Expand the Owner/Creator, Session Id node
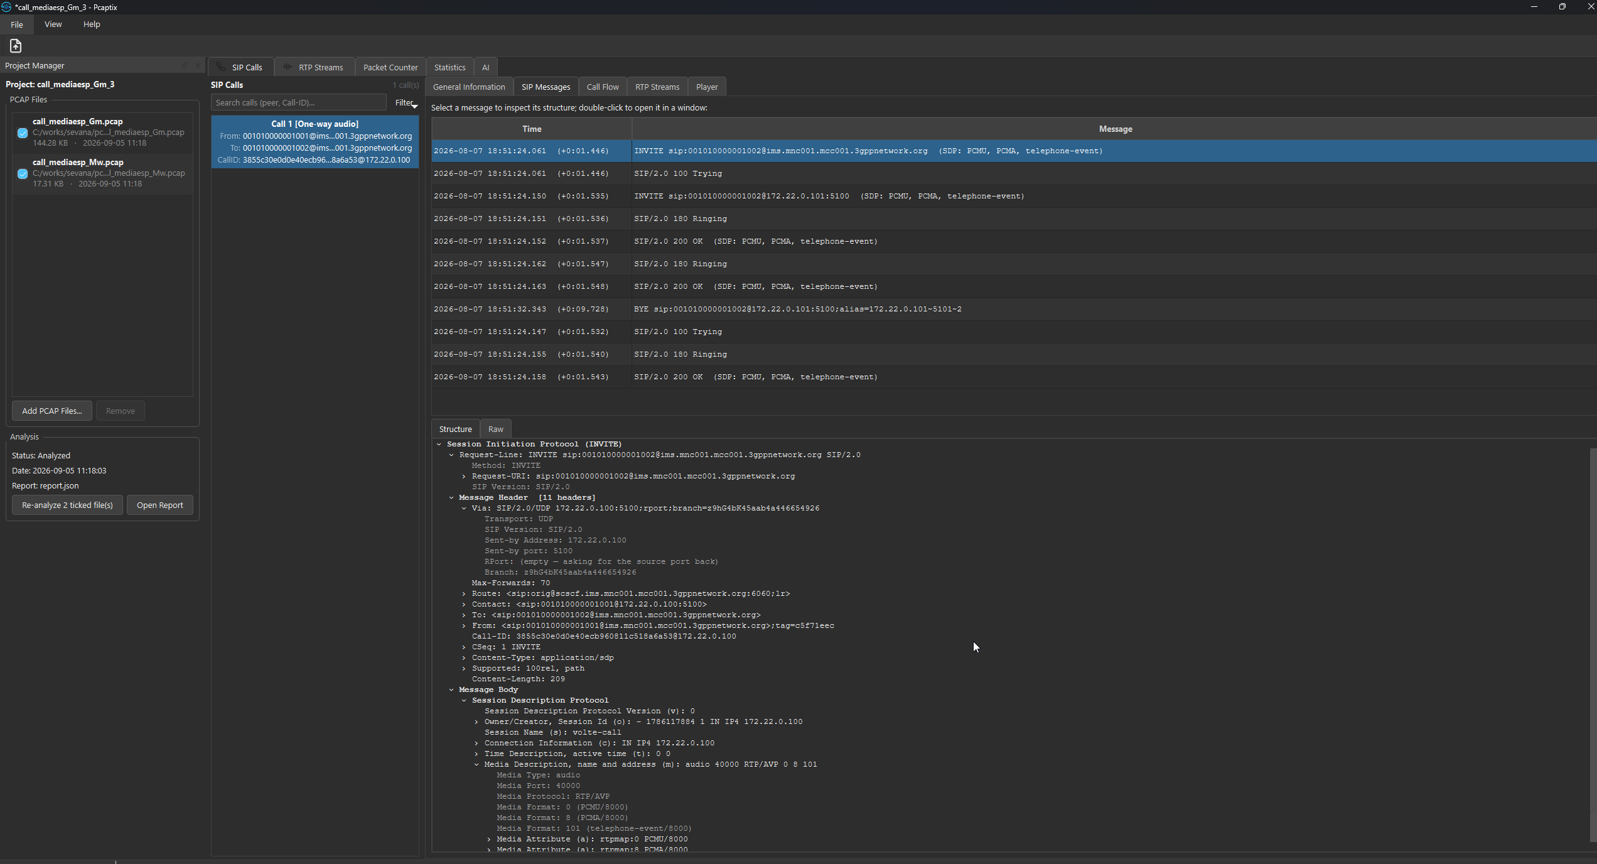Image resolution: width=1597 pixels, height=864 pixels. pyautogui.click(x=476, y=722)
